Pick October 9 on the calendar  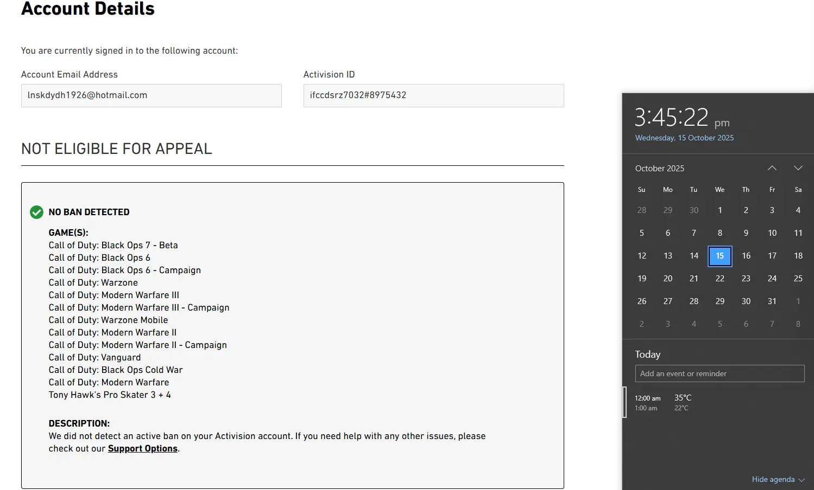[746, 233]
